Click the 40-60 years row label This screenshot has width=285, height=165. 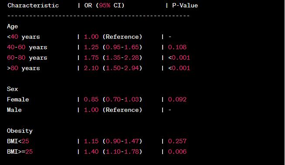pos(27,47)
